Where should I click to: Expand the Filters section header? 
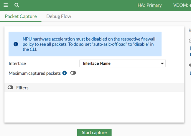tap(94, 88)
